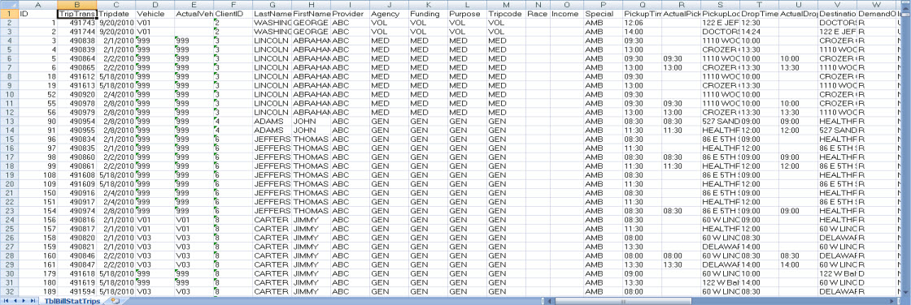Image resolution: width=911 pixels, height=305 pixels.
Task: Select column F header
Action: coord(233,5)
